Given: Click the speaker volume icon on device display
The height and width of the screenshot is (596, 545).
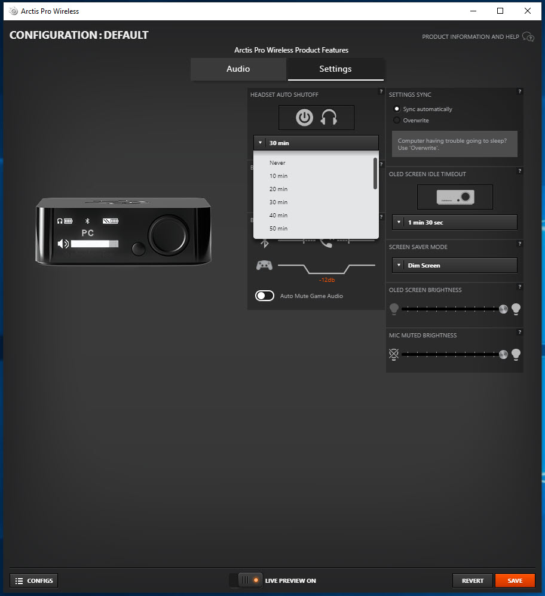Looking at the screenshot, I should 63,244.
